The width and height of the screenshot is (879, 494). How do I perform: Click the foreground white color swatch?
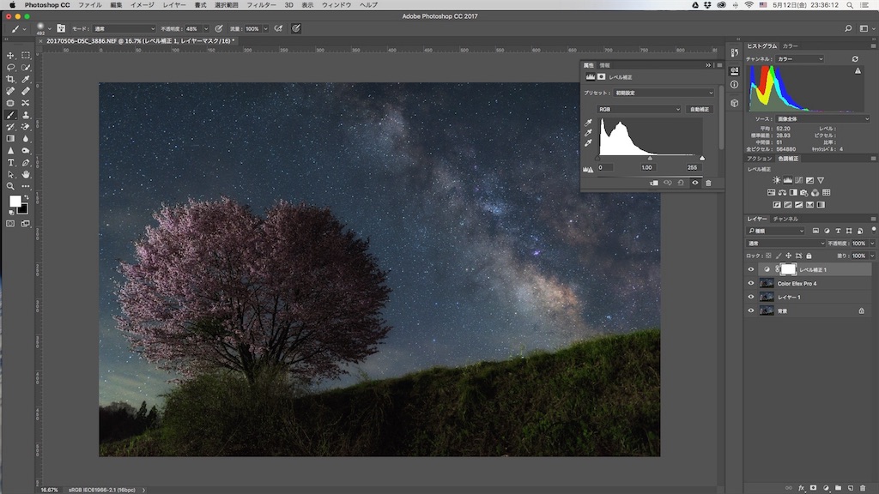pos(15,201)
